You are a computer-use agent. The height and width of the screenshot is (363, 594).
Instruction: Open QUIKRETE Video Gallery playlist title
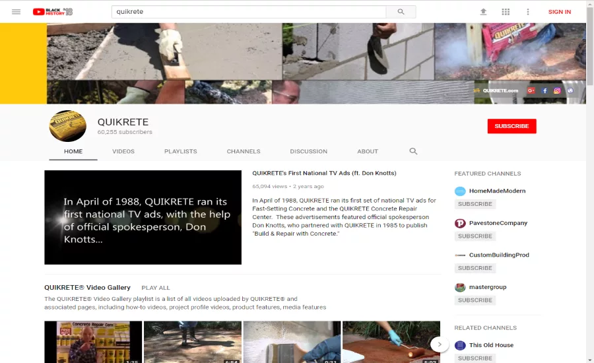[x=87, y=287]
